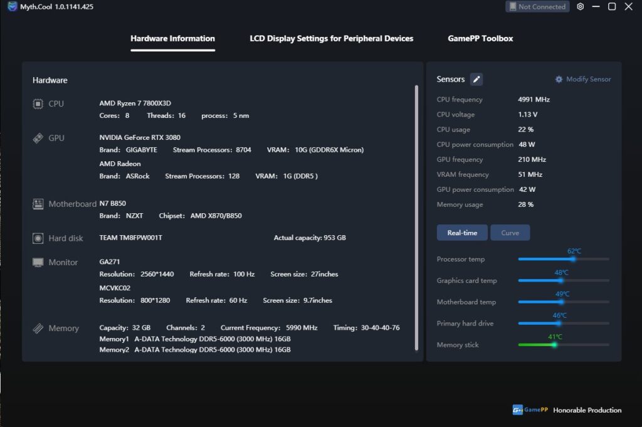Click the pencil edit icon beside Sensors
Image resolution: width=642 pixels, height=427 pixels.
click(476, 79)
